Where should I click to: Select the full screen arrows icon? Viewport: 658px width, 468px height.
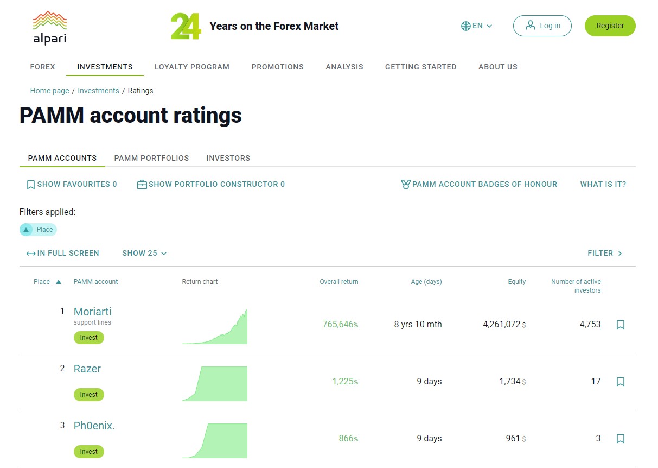pyautogui.click(x=31, y=253)
